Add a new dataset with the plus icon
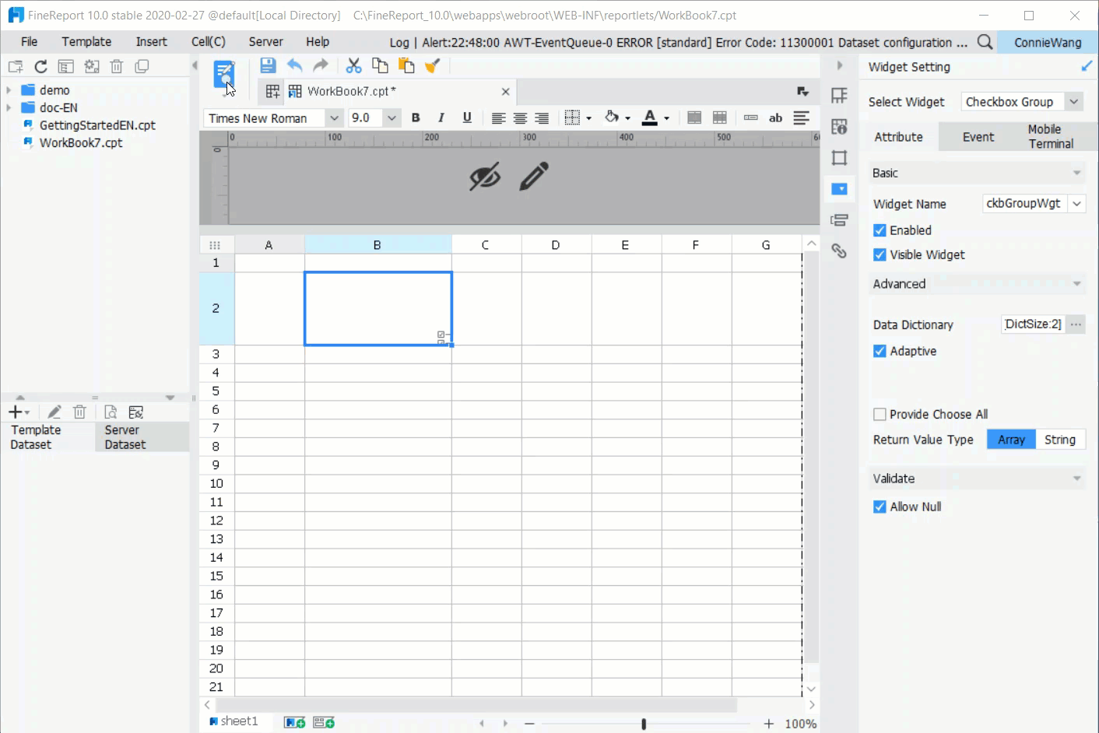Viewport: 1099px width, 733px height. click(x=14, y=412)
